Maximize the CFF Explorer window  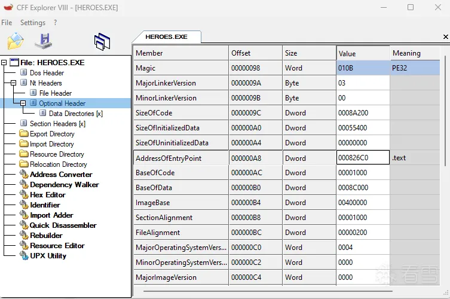411,7
